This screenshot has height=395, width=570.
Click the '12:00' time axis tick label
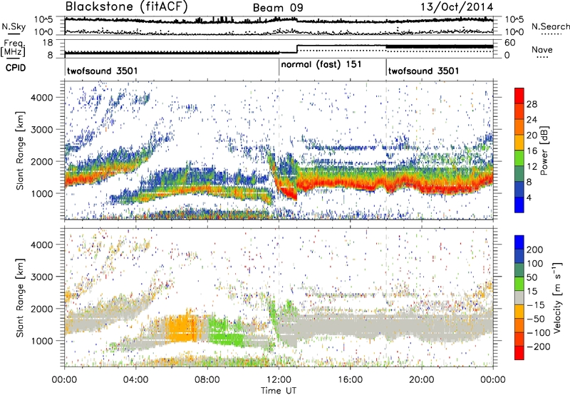point(279,380)
